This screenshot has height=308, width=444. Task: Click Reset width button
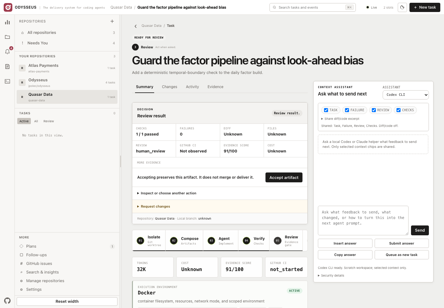click(67, 302)
